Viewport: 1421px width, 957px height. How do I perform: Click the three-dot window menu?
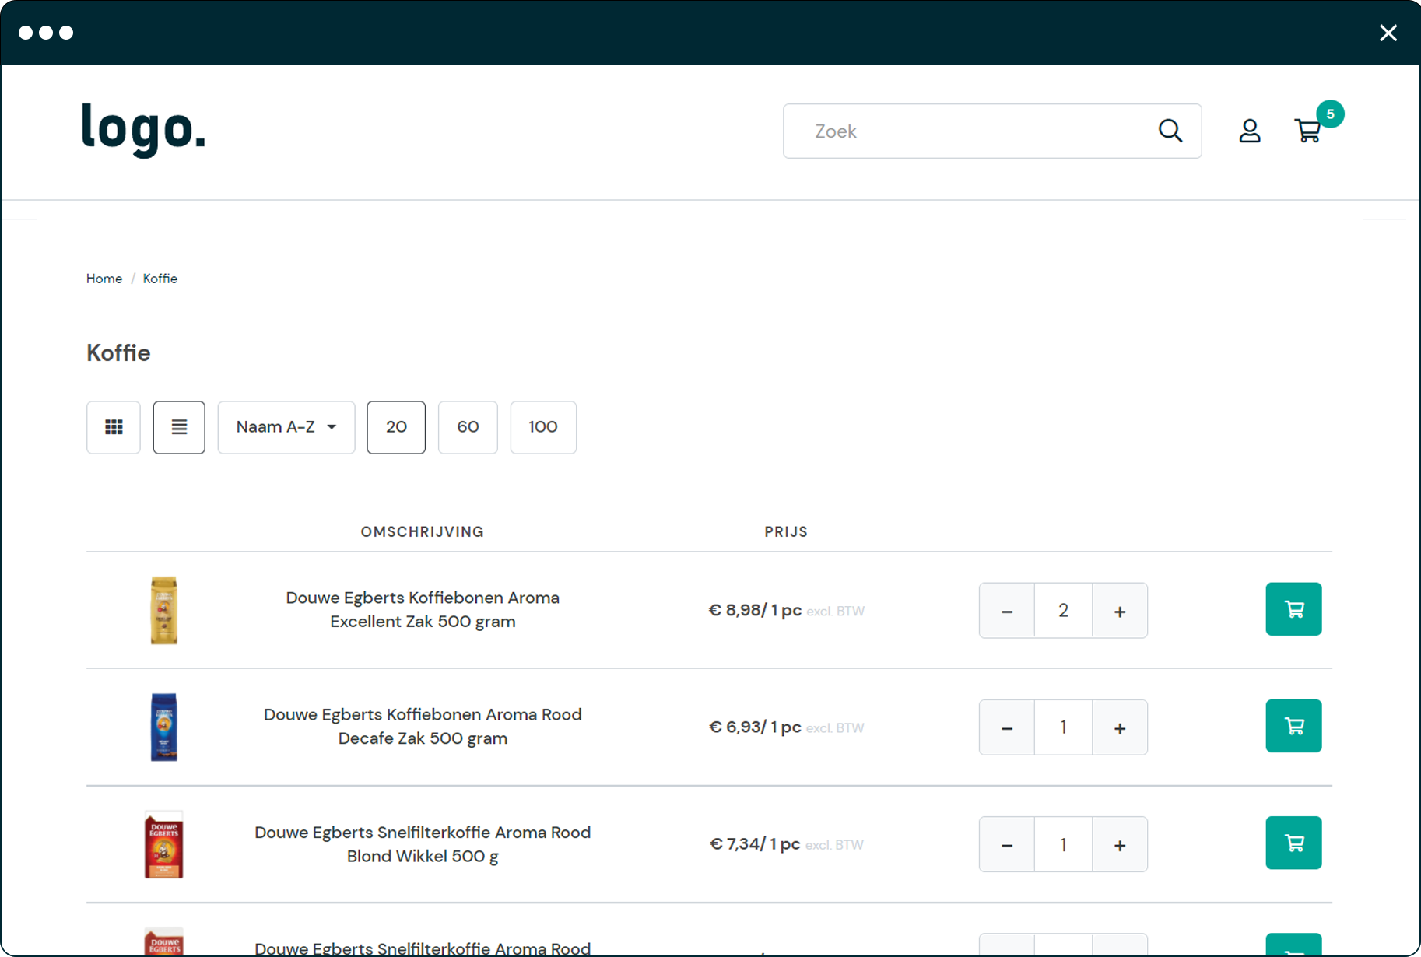pos(46,33)
